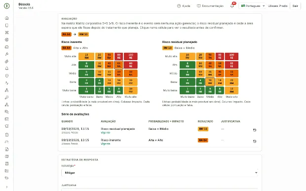Open Ajuda help link

click(184, 6)
